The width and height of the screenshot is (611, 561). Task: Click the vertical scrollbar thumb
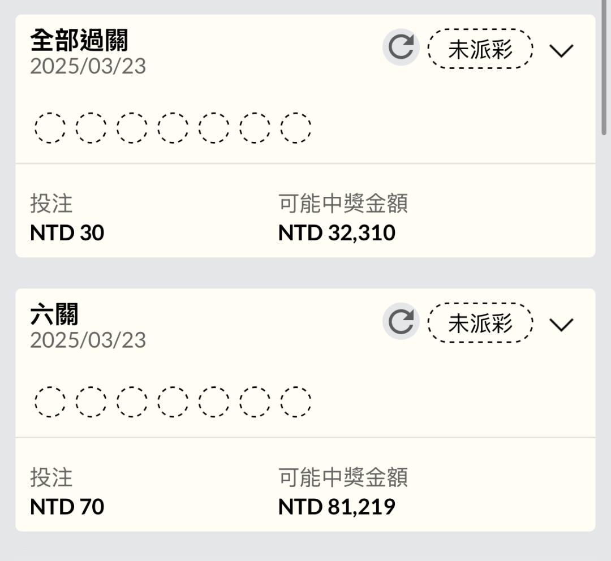(x=604, y=68)
